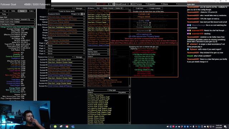
Task: Uncheck the Flask 1 active checkbox
Action: [47, 43]
